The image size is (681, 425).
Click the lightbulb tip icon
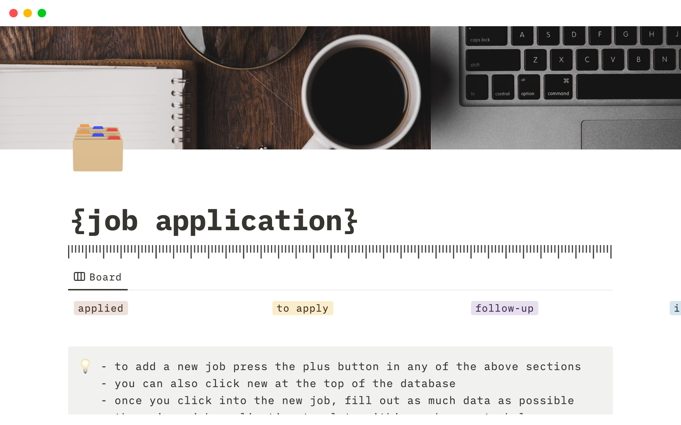pyautogui.click(x=85, y=366)
